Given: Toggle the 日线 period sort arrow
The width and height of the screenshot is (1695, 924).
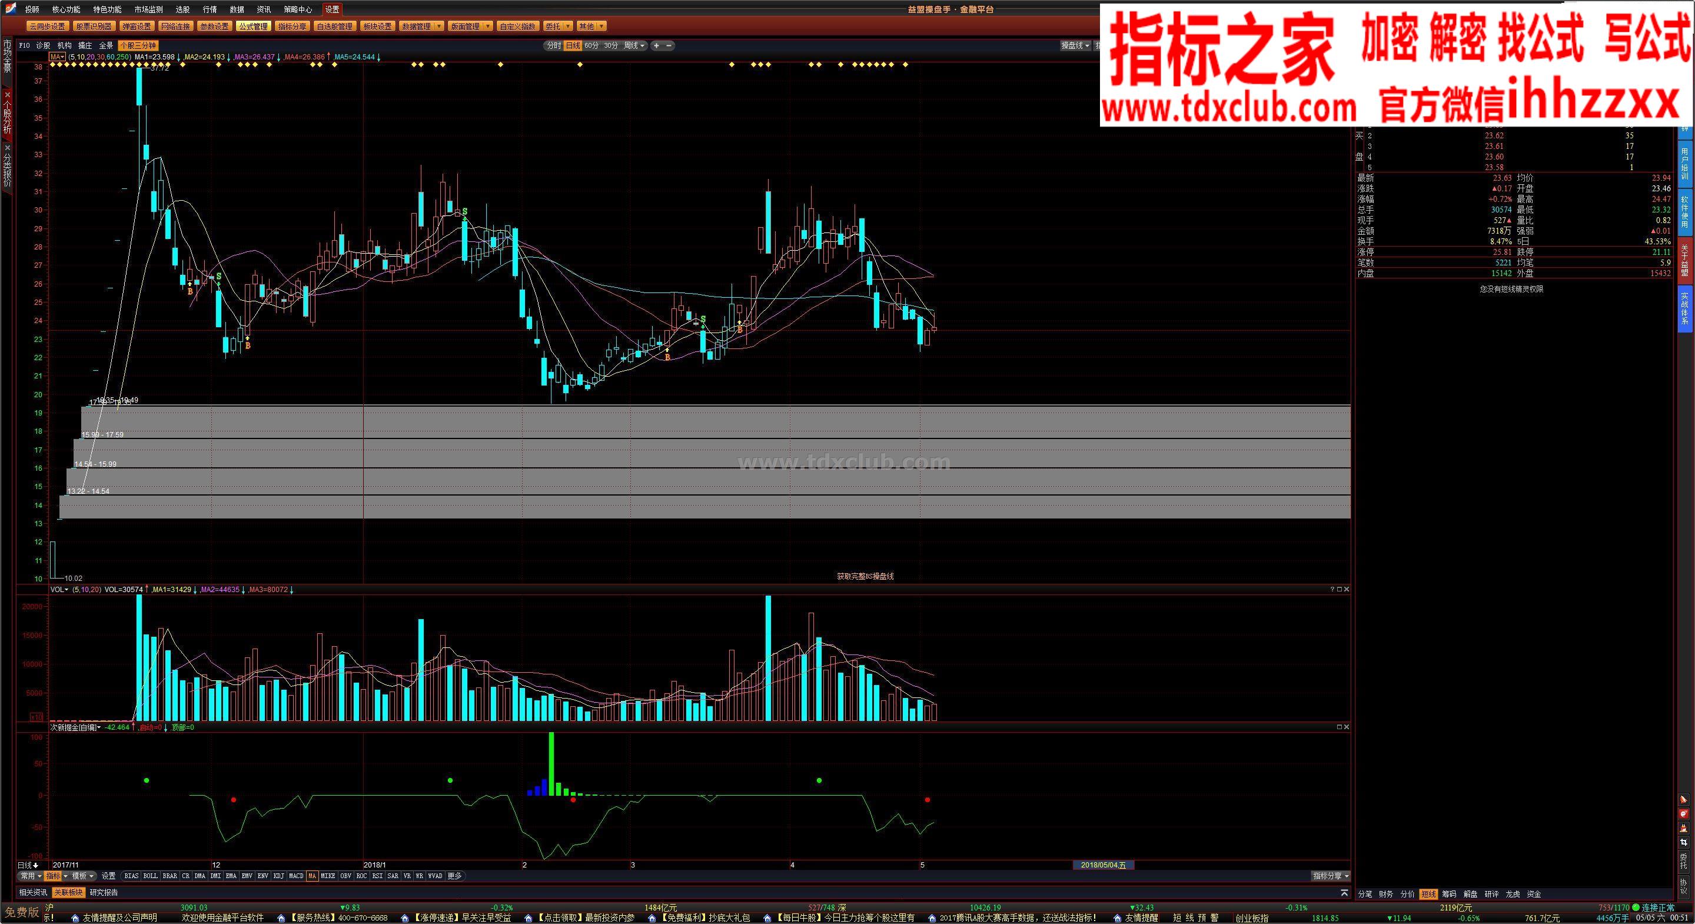Looking at the screenshot, I should (x=35, y=865).
